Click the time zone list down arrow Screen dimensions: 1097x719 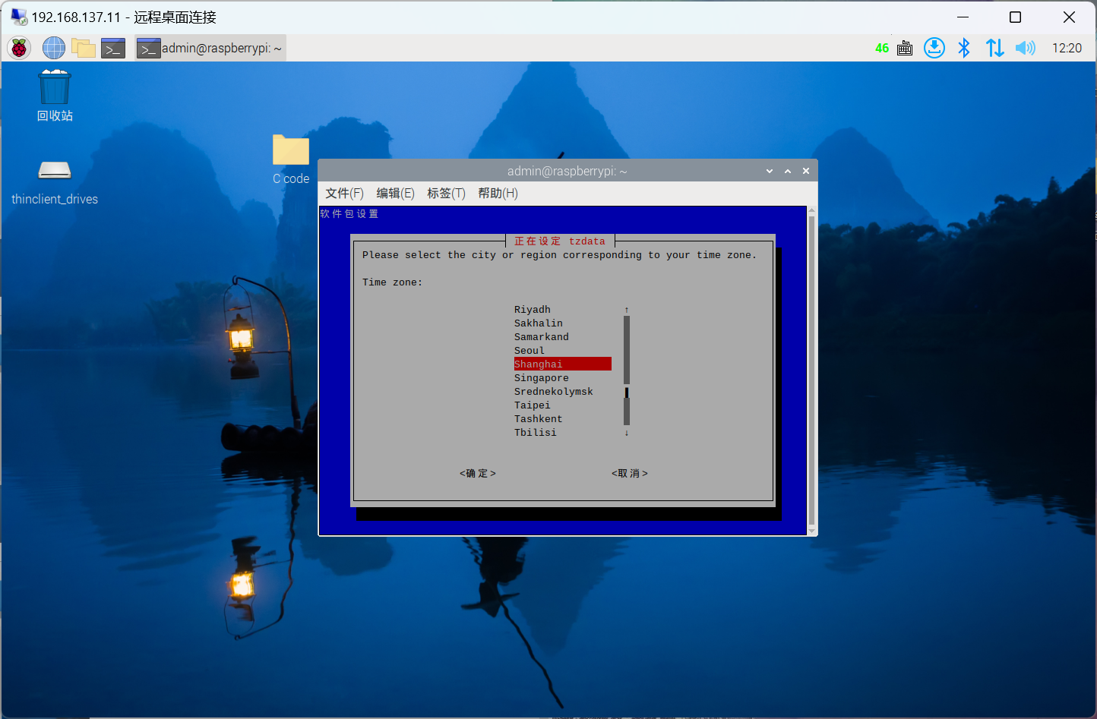[x=627, y=433]
